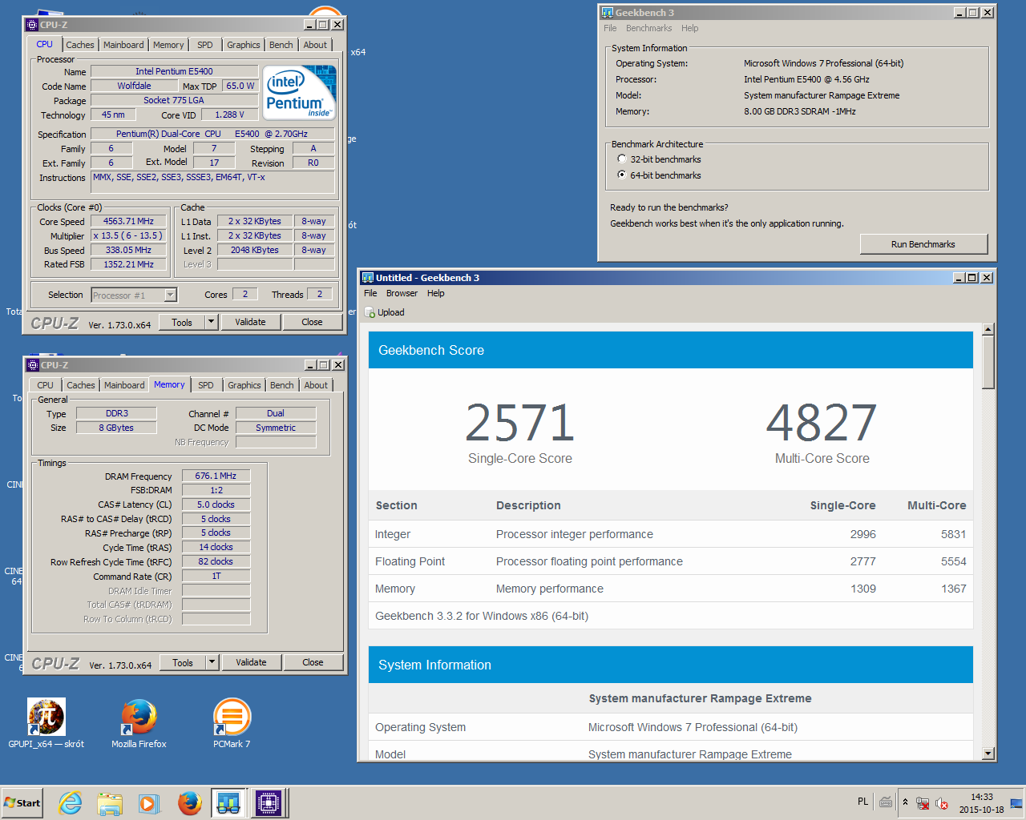
Task: Click the keyboard icon in language bar
Action: coord(886,802)
